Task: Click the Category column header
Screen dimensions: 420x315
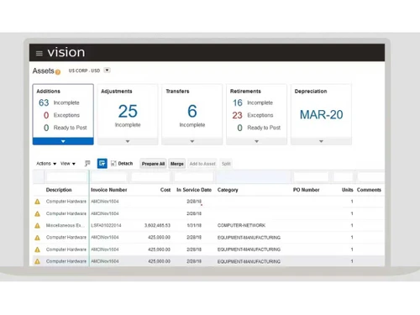Action: (228, 190)
